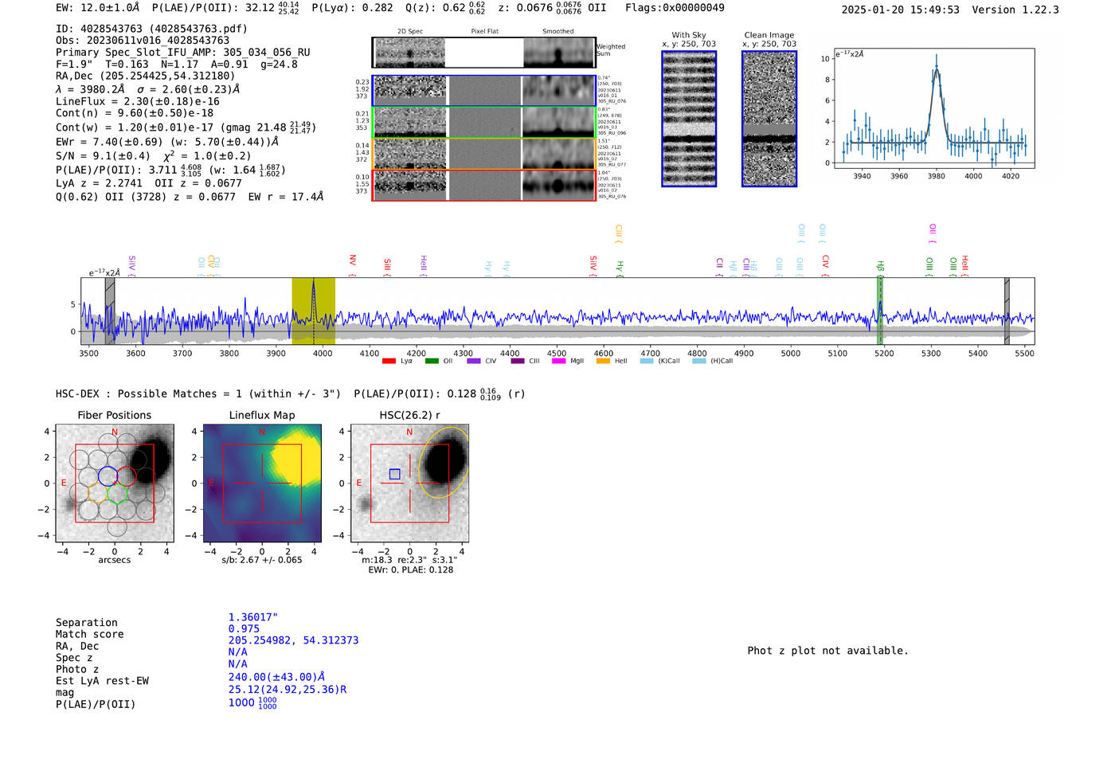The height and width of the screenshot is (759, 1115).
Task: Click the timestamp '2025-01-20 15:49:53'
Action: [x=900, y=10]
